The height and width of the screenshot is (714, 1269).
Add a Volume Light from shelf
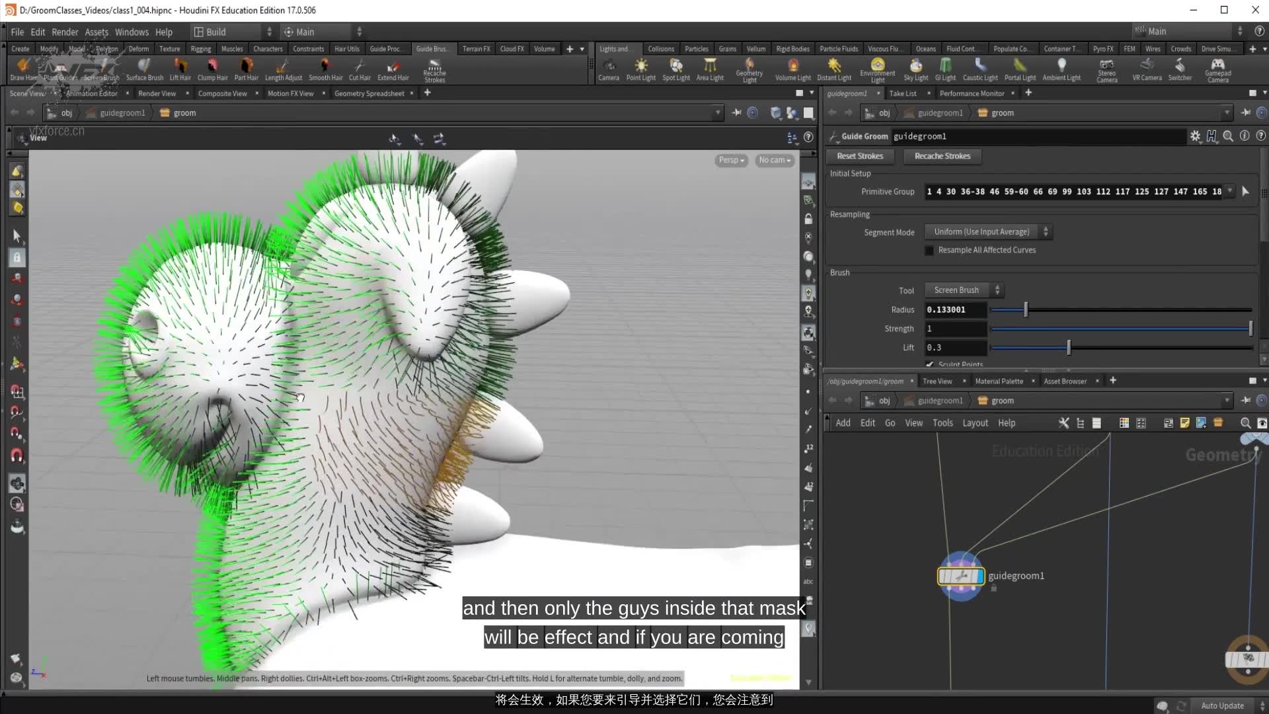pyautogui.click(x=792, y=69)
